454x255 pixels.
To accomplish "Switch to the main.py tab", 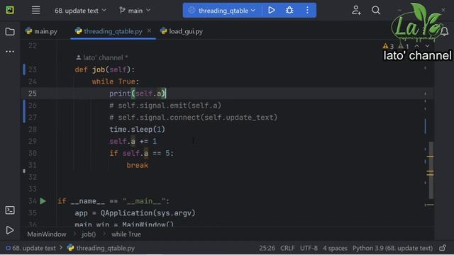I will coord(41,31).
